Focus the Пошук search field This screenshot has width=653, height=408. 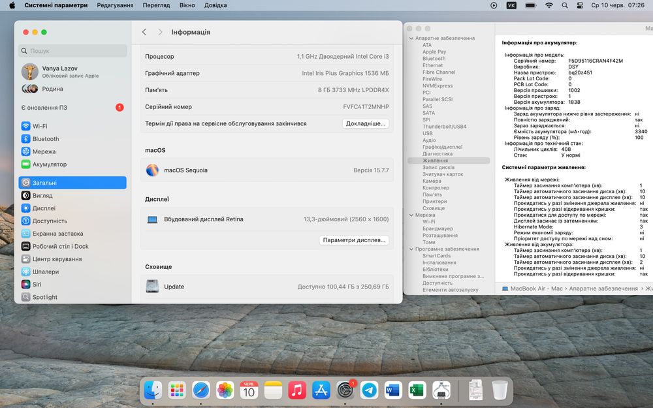click(72, 51)
